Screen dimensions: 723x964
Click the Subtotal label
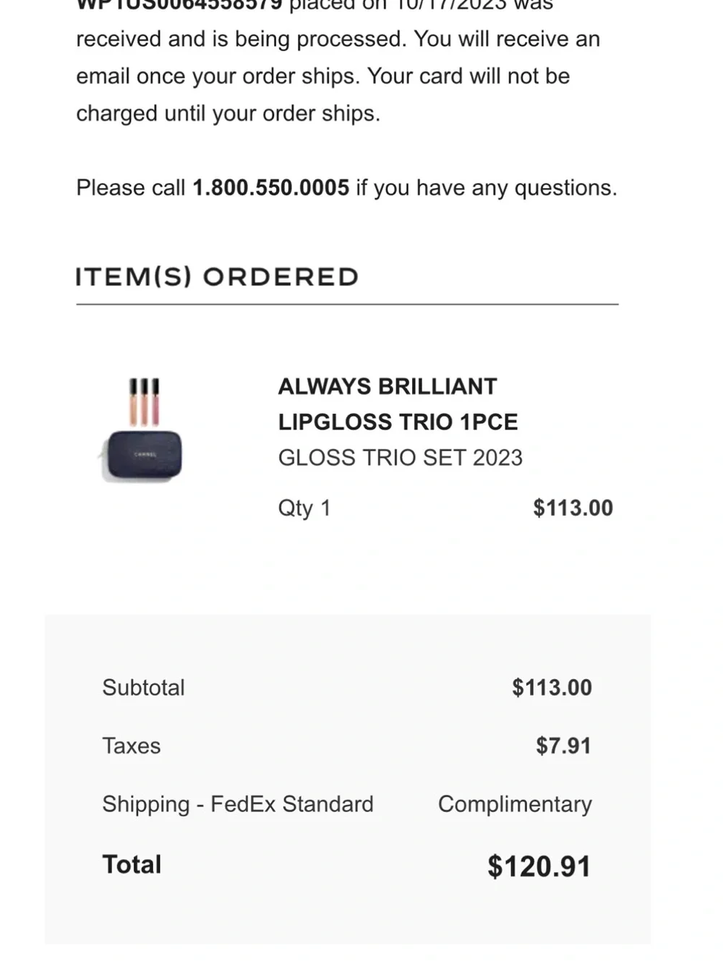click(x=143, y=688)
